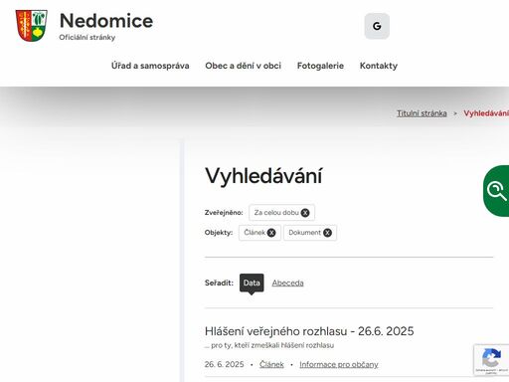Click the 'Článek' type link under result
The image size is (509, 382).
pyautogui.click(x=271, y=364)
